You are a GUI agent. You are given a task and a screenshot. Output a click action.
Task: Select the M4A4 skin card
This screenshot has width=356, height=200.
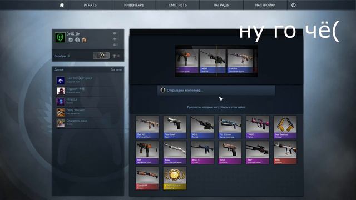tap(285, 153)
